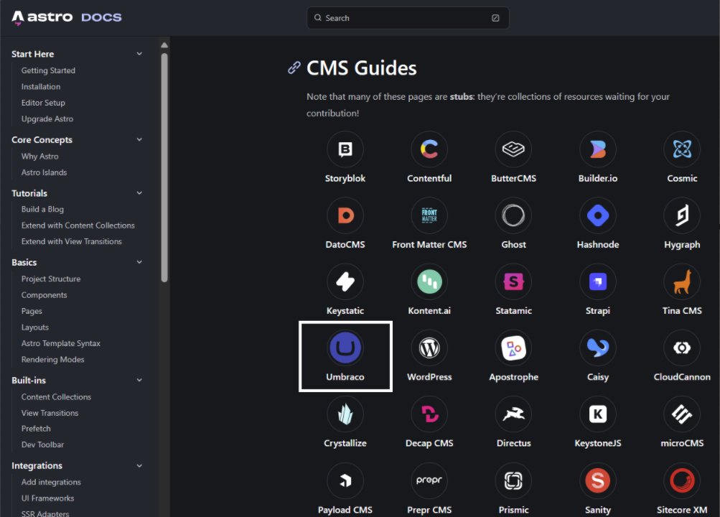
Task: Select the Statamic icon
Action: (x=513, y=281)
